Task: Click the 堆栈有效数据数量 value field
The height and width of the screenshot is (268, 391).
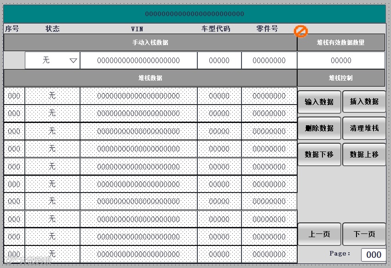Action: (x=341, y=60)
